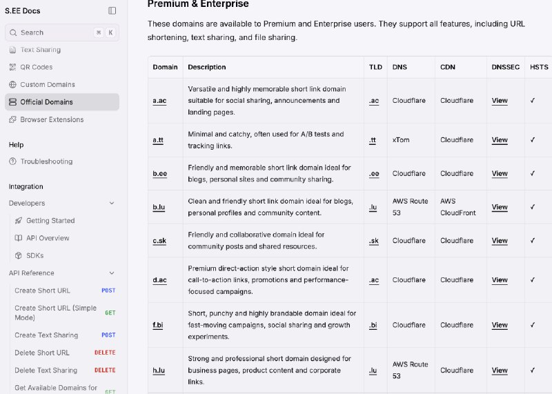Click the QR Codes sidebar icon
Viewport: 552px width, 394px height.
pyautogui.click(x=13, y=67)
